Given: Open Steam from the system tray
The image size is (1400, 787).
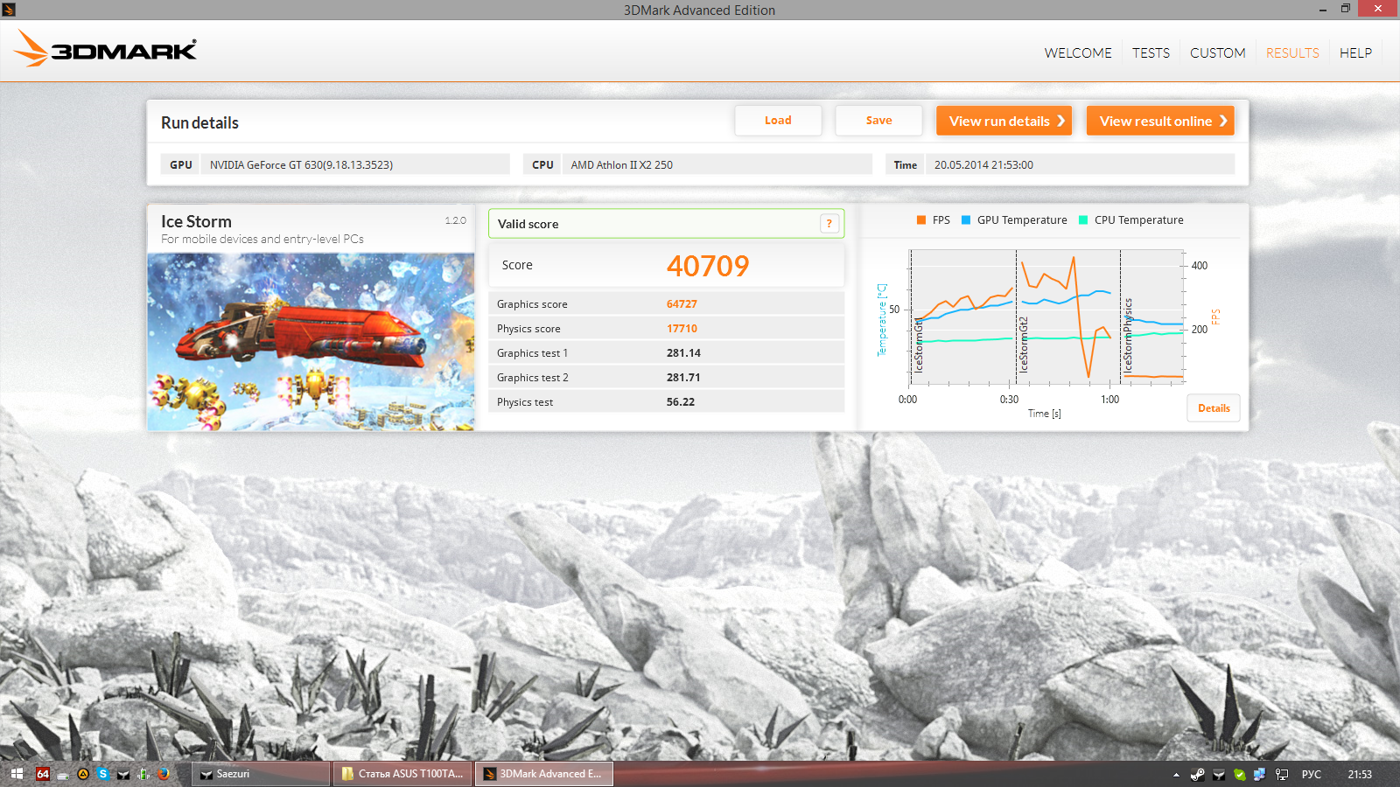Looking at the screenshot, I should [x=1197, y=775].
